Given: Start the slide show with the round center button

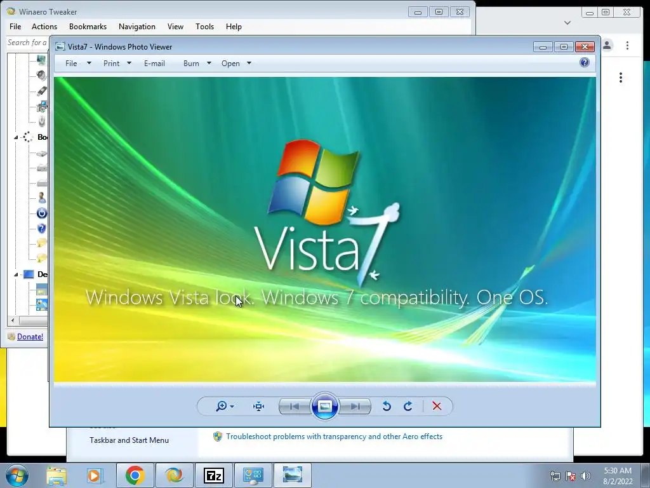Looking at the screenshot, I should click(324, 406).
